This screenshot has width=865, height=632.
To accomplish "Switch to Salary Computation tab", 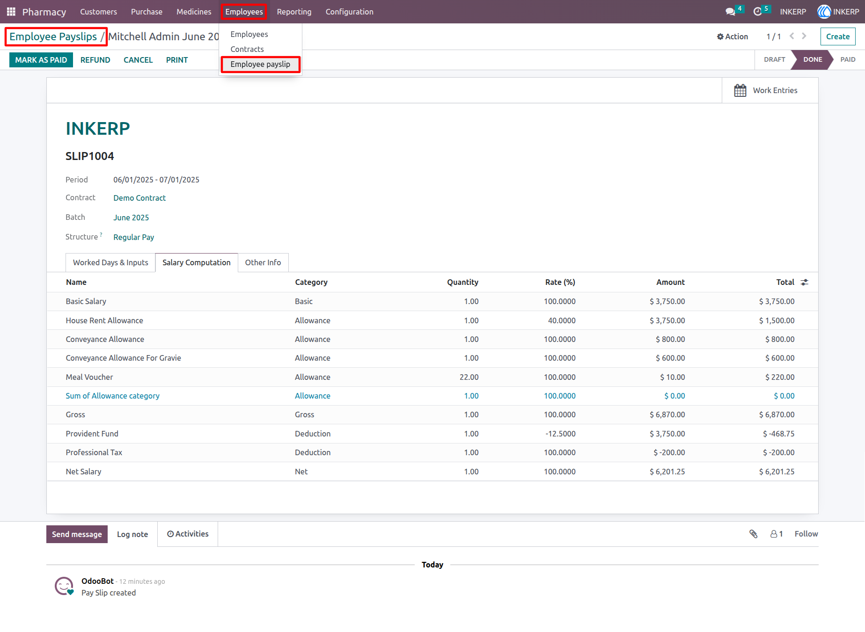I will [x=197, y=262].
